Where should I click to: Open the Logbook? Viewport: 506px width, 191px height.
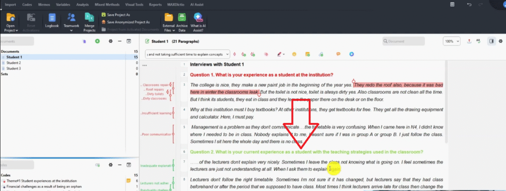(52, 22)
